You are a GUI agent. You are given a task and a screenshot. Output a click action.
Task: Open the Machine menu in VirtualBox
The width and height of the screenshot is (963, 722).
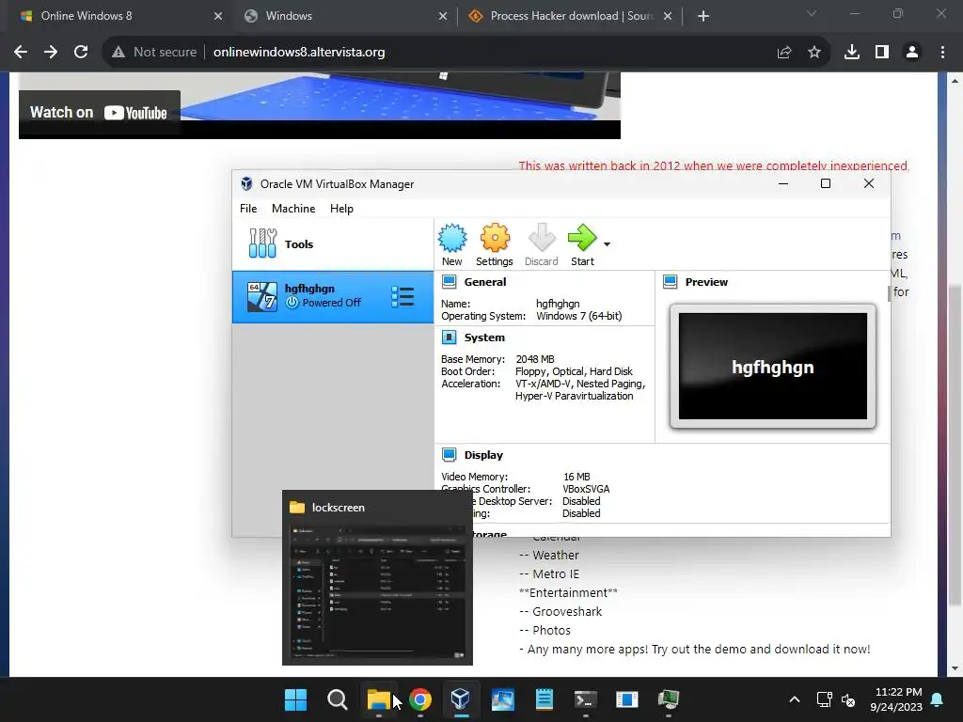click(293, 209)
